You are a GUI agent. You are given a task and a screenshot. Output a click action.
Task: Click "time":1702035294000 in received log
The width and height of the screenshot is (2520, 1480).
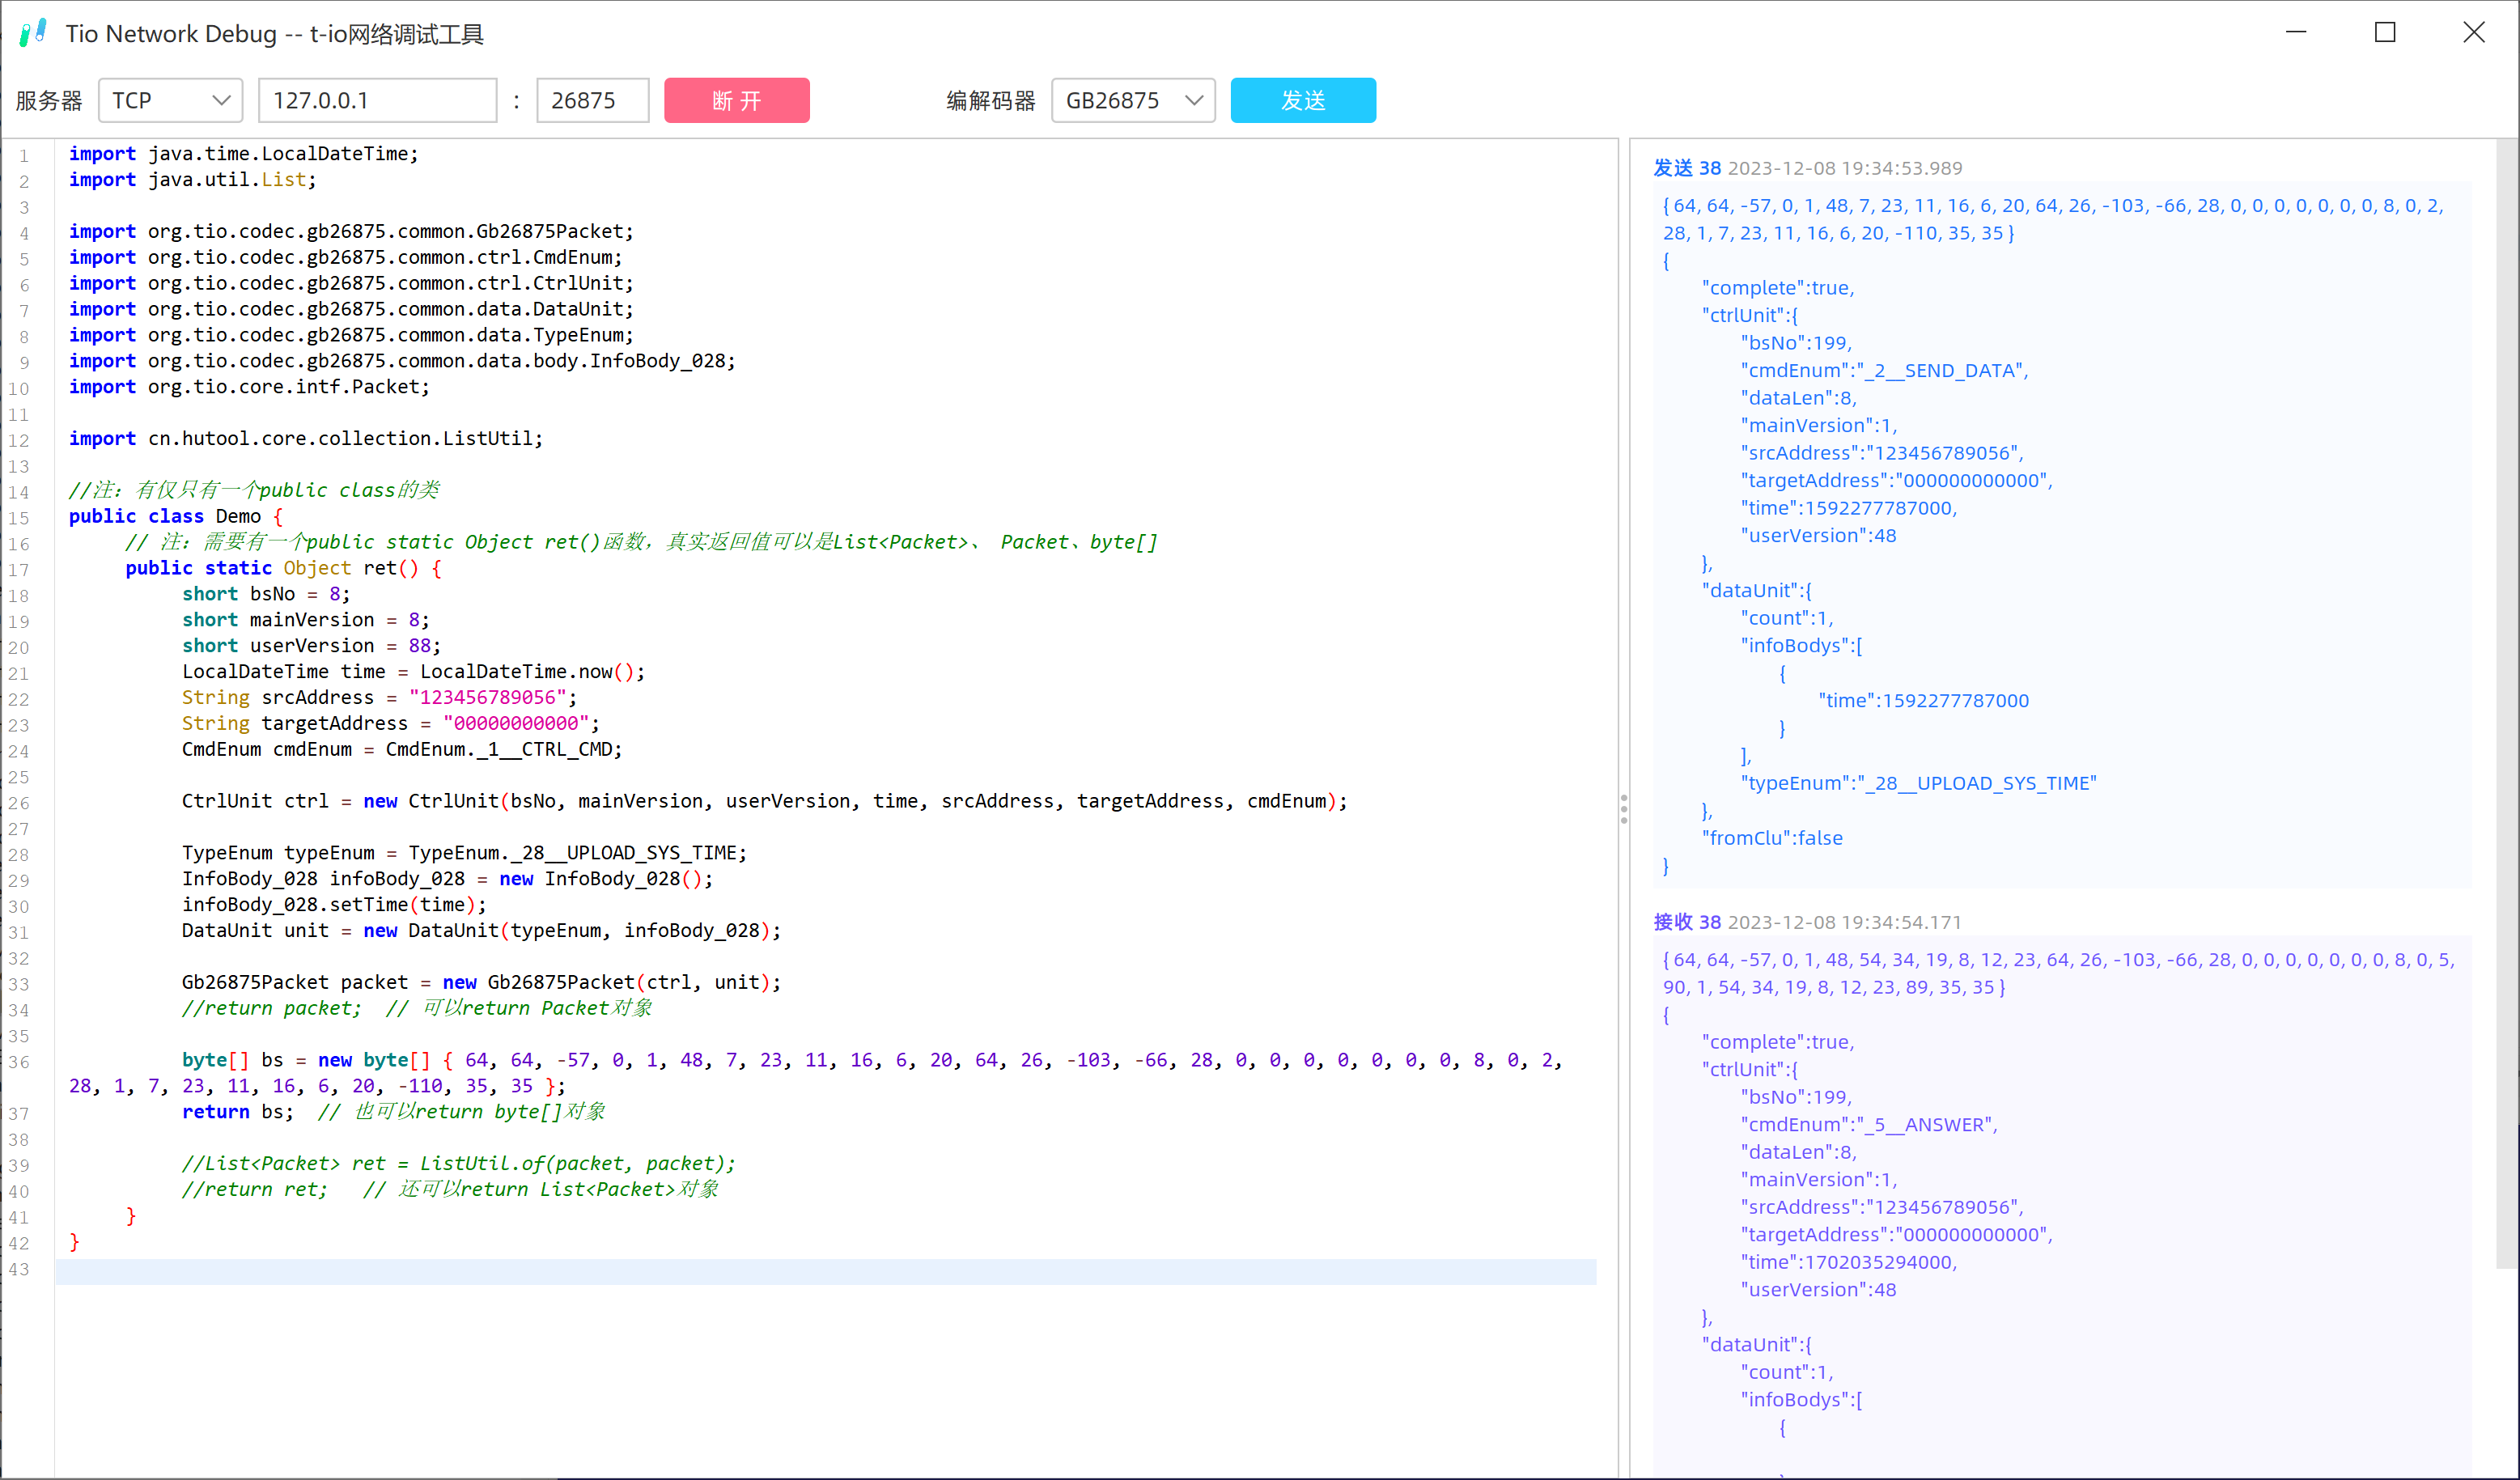tap(1848, 1262)
